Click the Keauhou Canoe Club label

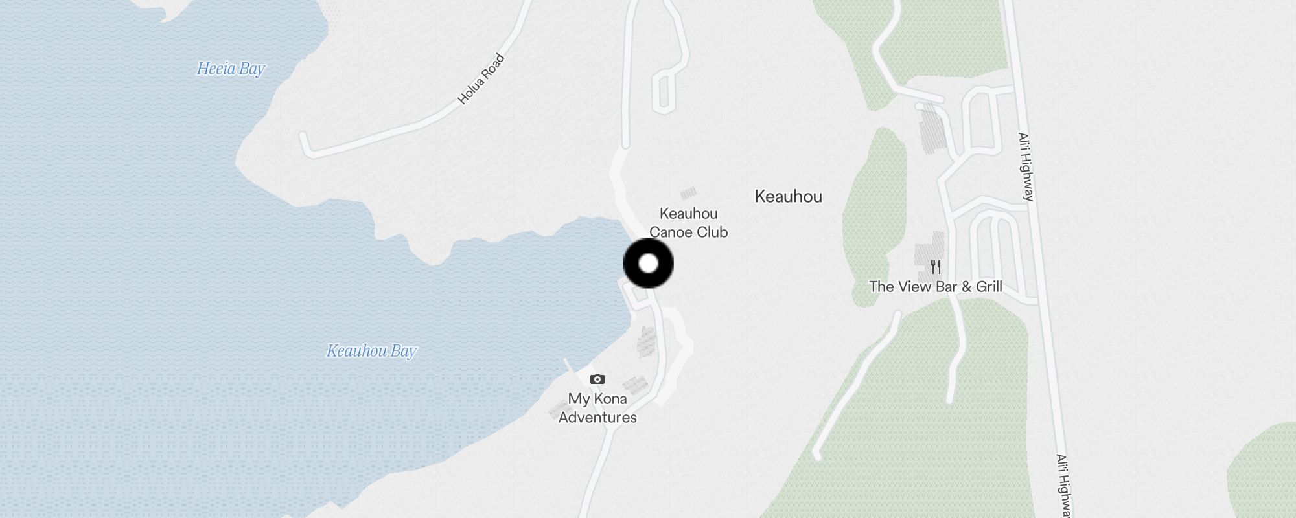[x=688, y=223]
